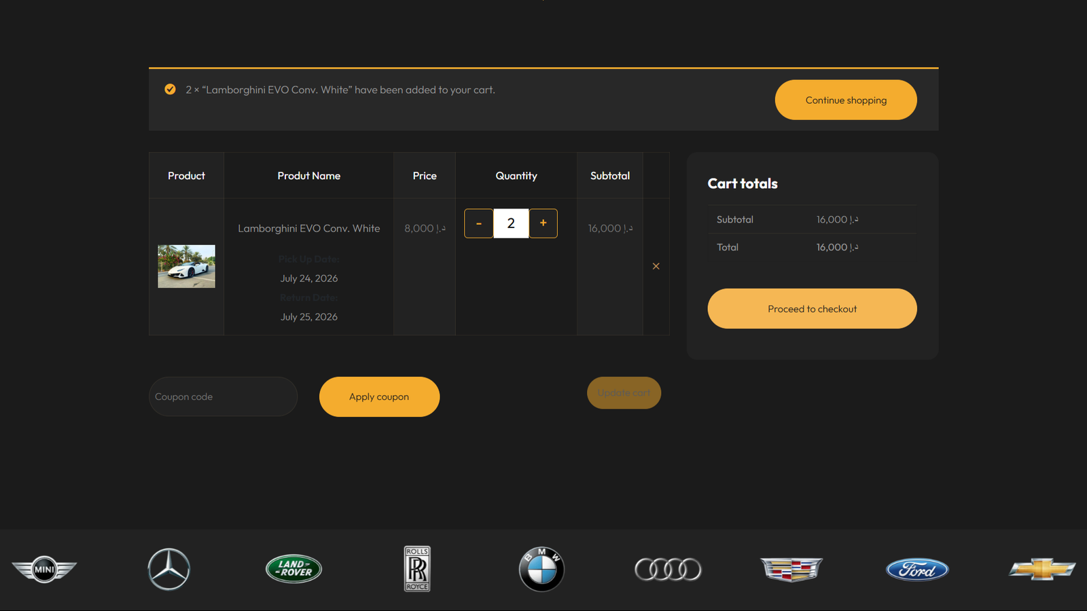Increase quantity with the plus button
Screen dimensions: 1087x611
pyautogui.click(x=543, y=223)
